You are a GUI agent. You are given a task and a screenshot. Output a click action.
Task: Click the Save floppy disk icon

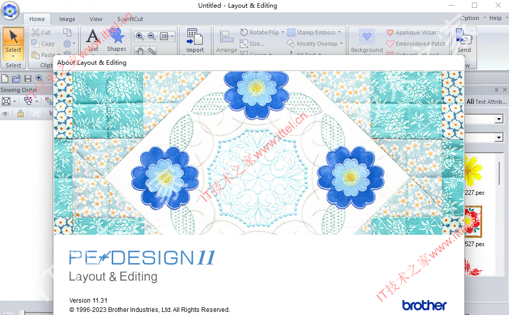(x=28, y=79)
